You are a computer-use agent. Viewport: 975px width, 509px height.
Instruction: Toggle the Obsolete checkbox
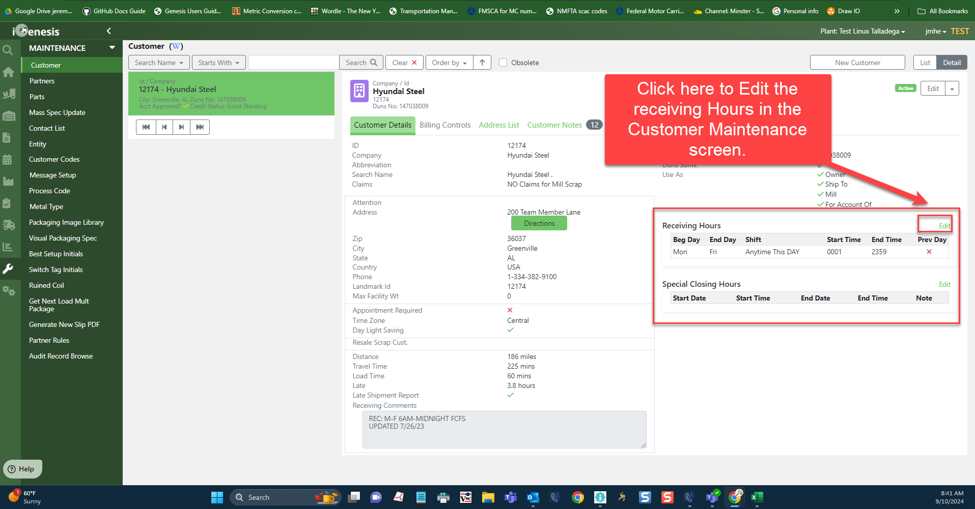click(503, 63)
